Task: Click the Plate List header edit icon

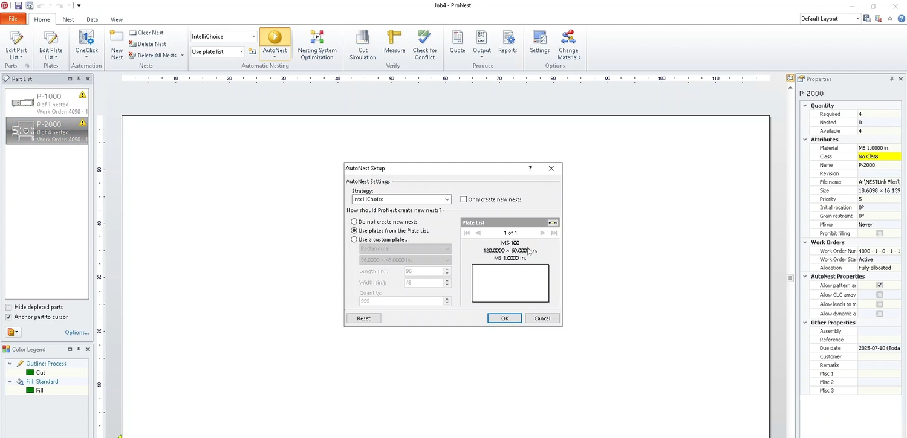Action: tap(553, 222)
